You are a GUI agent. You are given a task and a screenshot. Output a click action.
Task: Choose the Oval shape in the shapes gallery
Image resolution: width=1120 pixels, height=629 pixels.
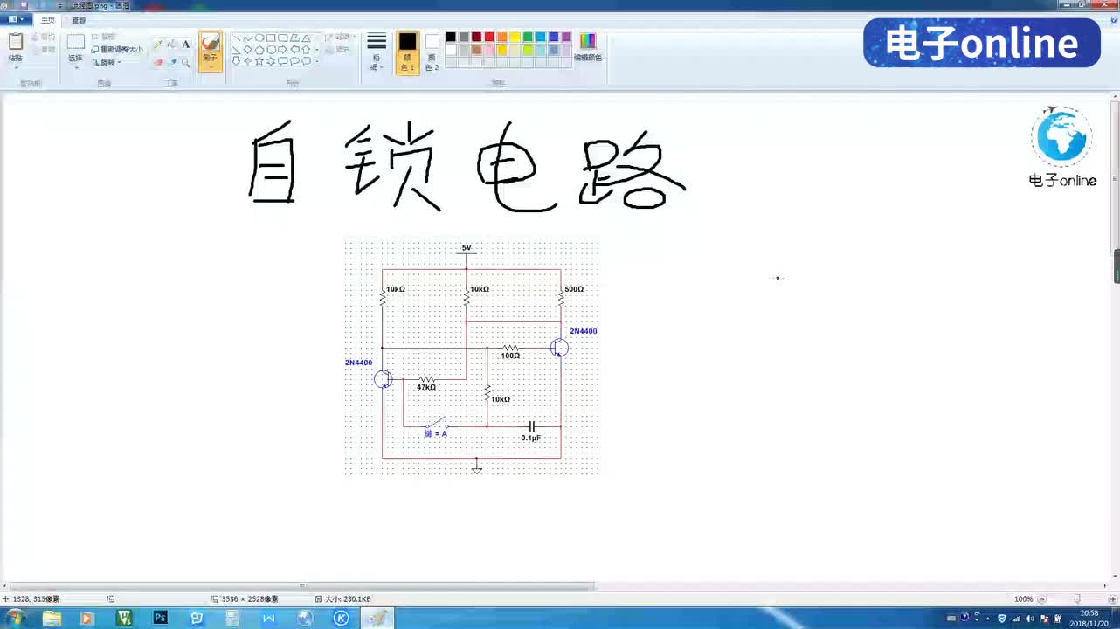click(x=259, y=38)
